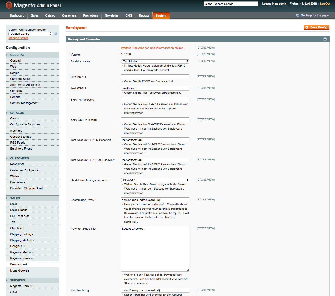Screen dimensions: 335x296
Task: Click the Magento logo icon
Action: click(x=9, y=5)
